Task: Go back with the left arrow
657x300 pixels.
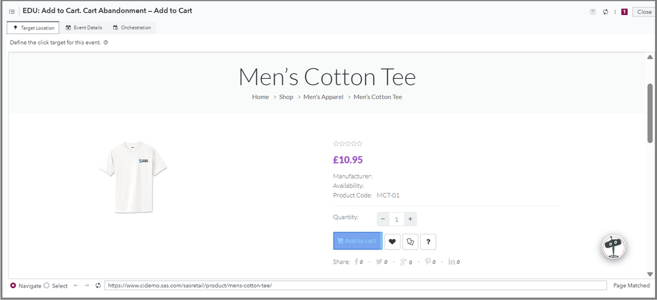Action: click(x=76, y=286)
